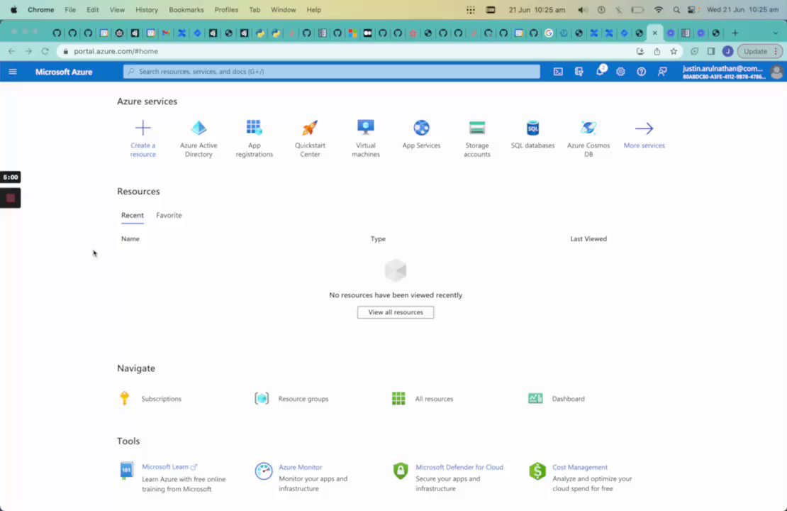Click the Cost Management dollar icon

tap(537, 471)
